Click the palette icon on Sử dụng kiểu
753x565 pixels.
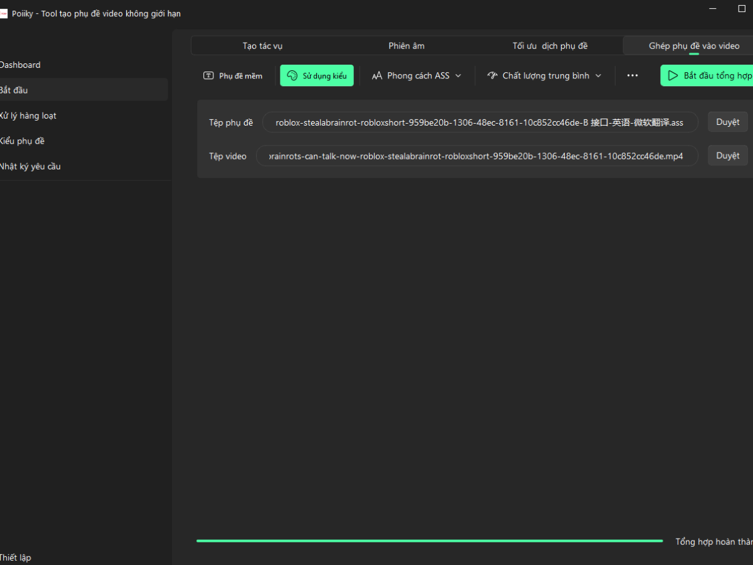coord(292,76)
